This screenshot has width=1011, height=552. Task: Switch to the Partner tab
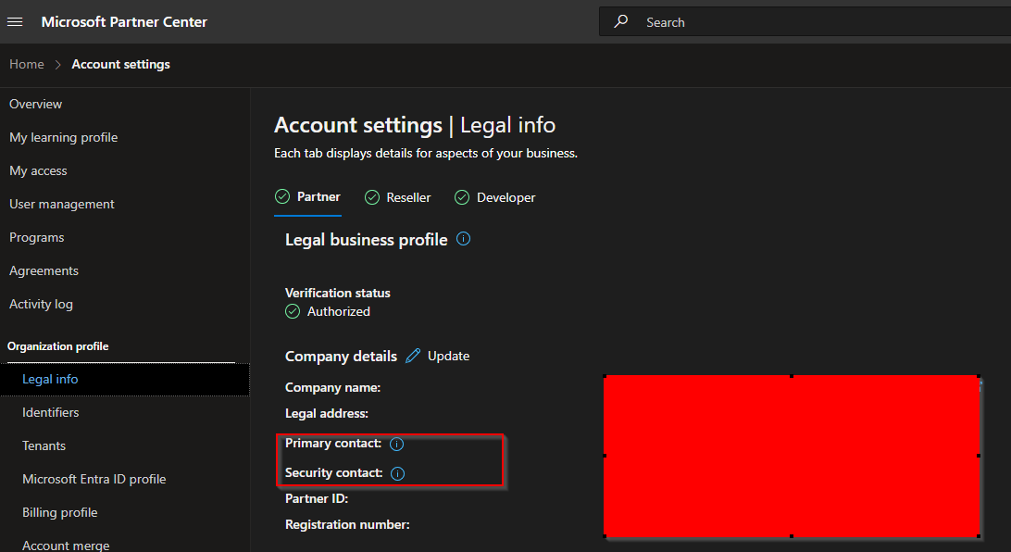tap(308, 196)
